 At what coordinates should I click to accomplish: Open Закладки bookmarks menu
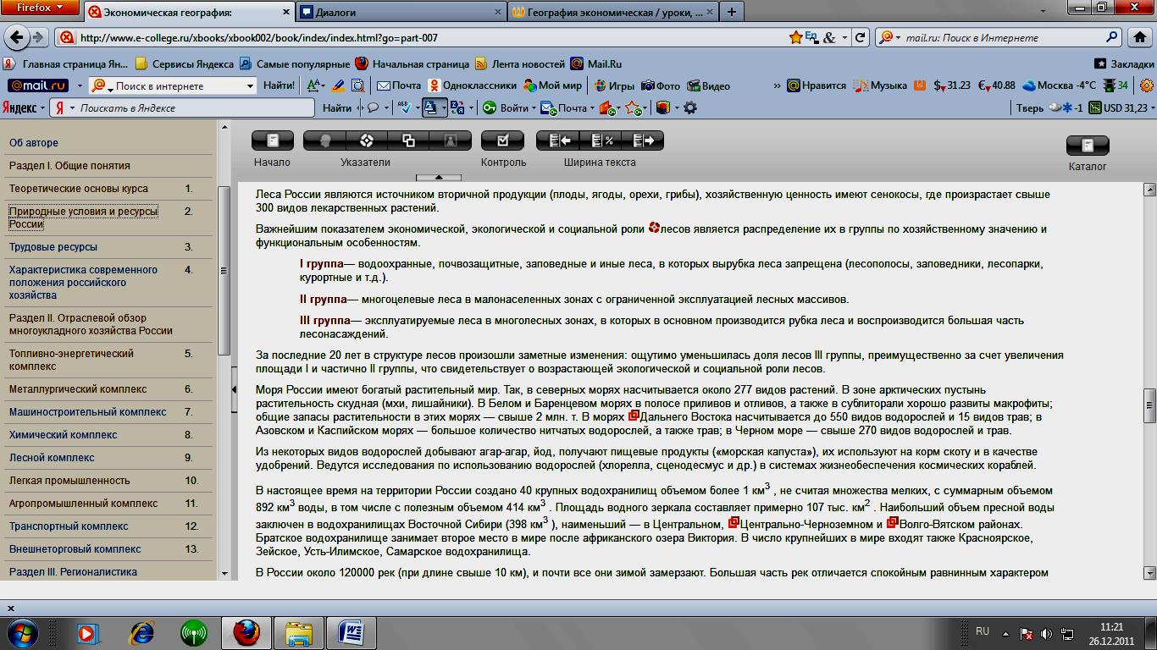pos(1123,63)
